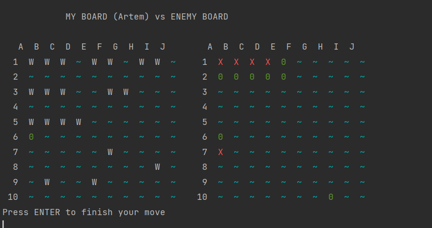432x228 pixels.
Task: Click row number 2 of my board
Action: [x=15, y=77]
